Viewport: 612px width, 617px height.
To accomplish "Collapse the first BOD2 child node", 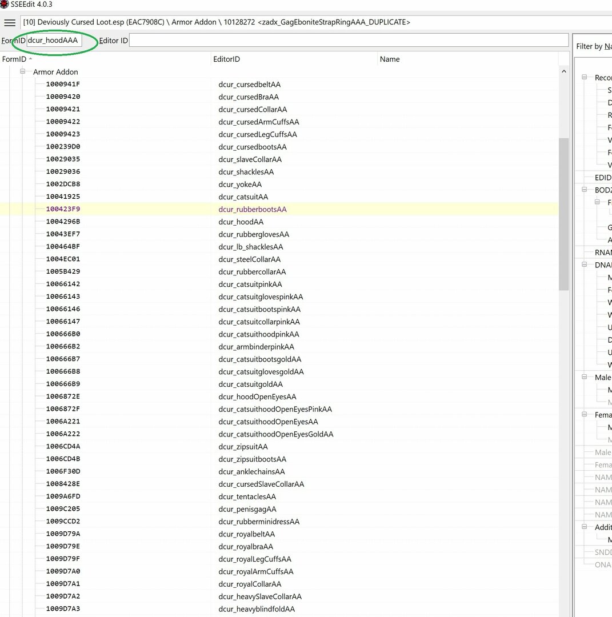I will coord(597,202).
